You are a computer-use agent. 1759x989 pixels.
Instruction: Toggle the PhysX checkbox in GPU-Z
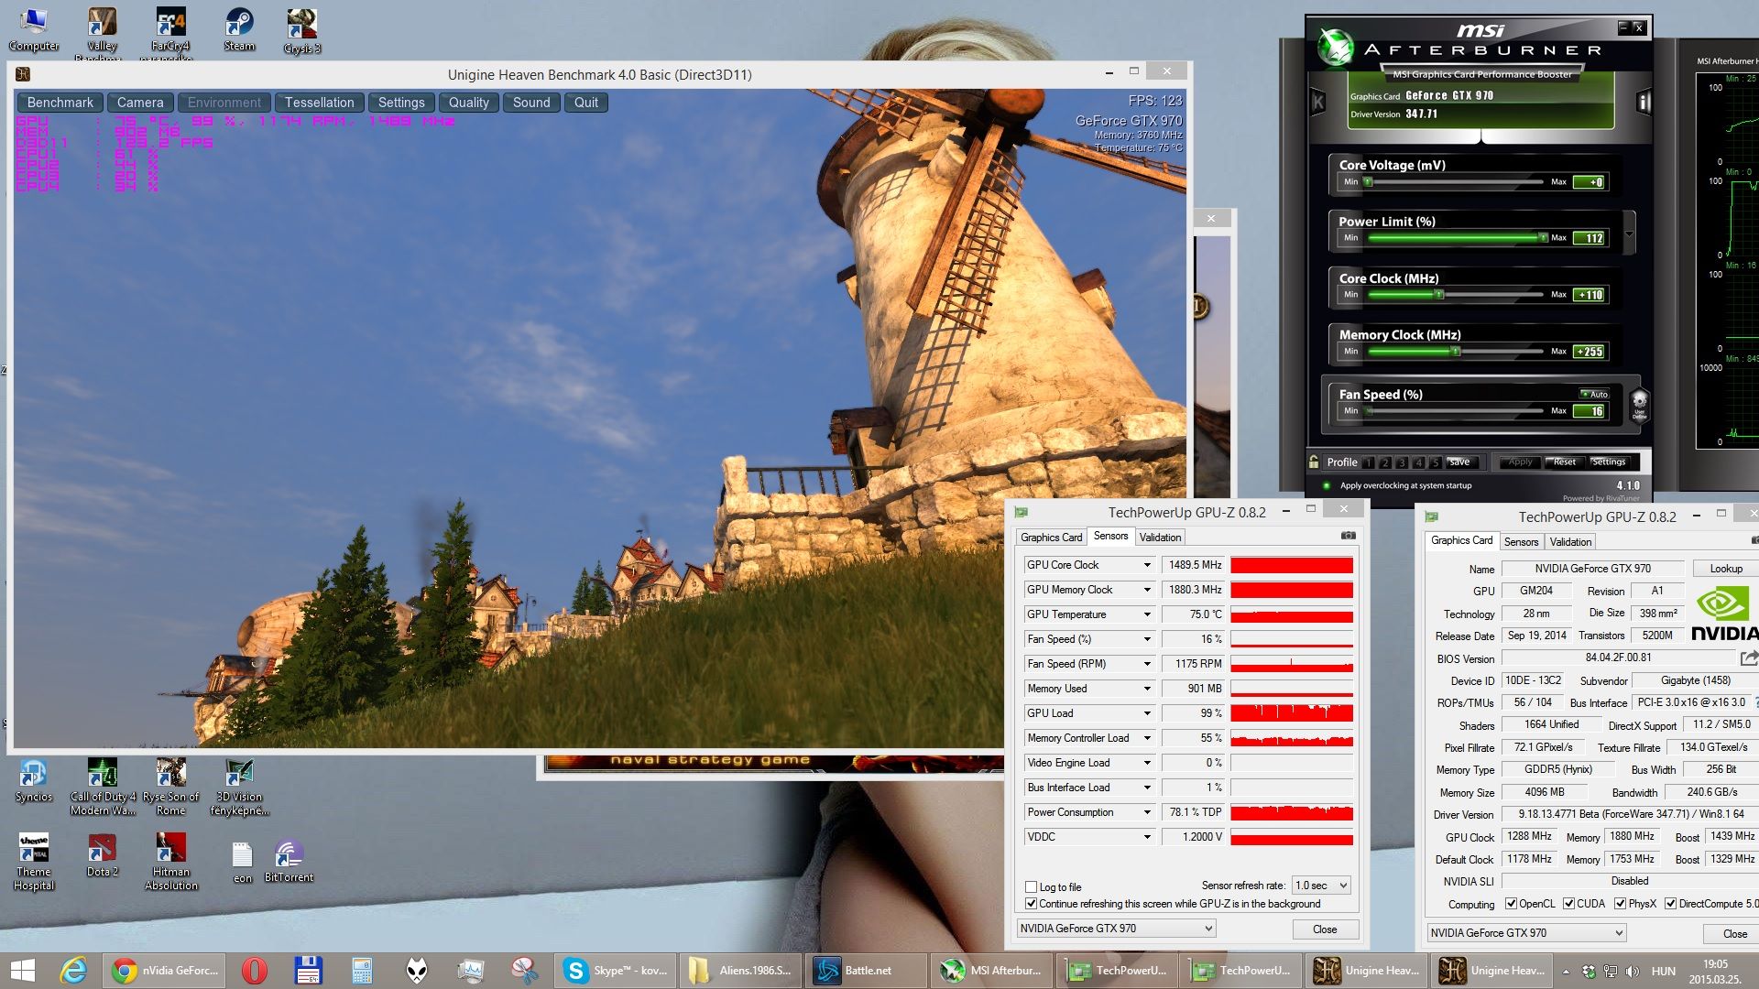pos(1620,903)
